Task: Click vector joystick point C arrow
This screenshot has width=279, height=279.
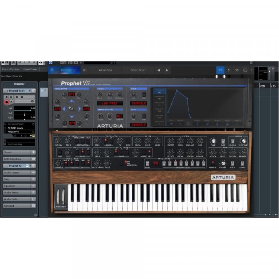Action: pos(79,109)
